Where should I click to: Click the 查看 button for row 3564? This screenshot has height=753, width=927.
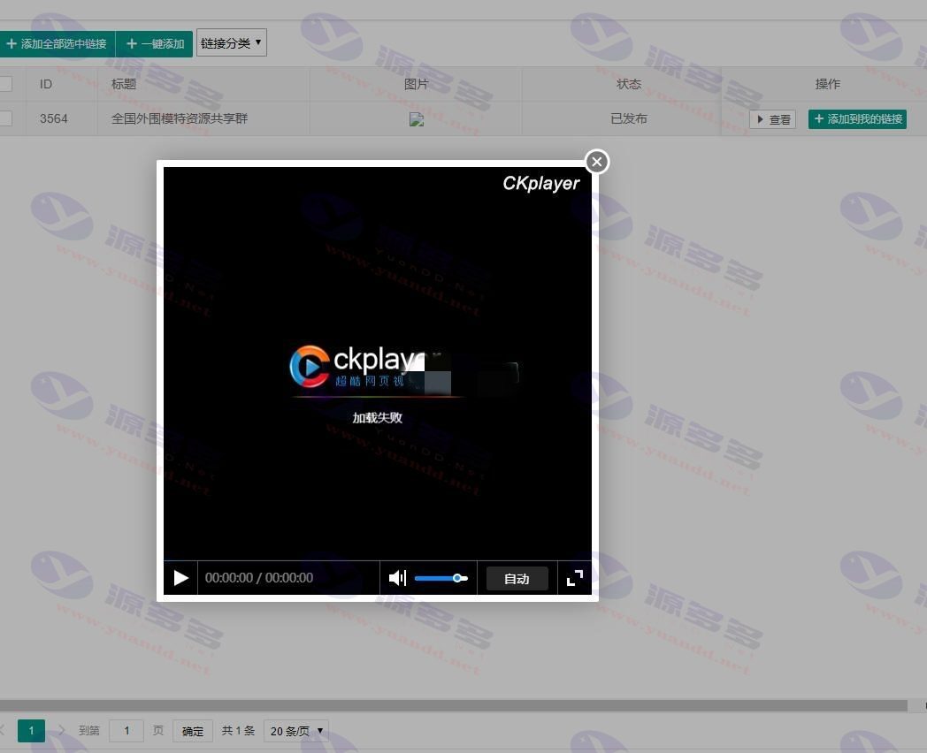pyautogui.click(x=773, y=119)
